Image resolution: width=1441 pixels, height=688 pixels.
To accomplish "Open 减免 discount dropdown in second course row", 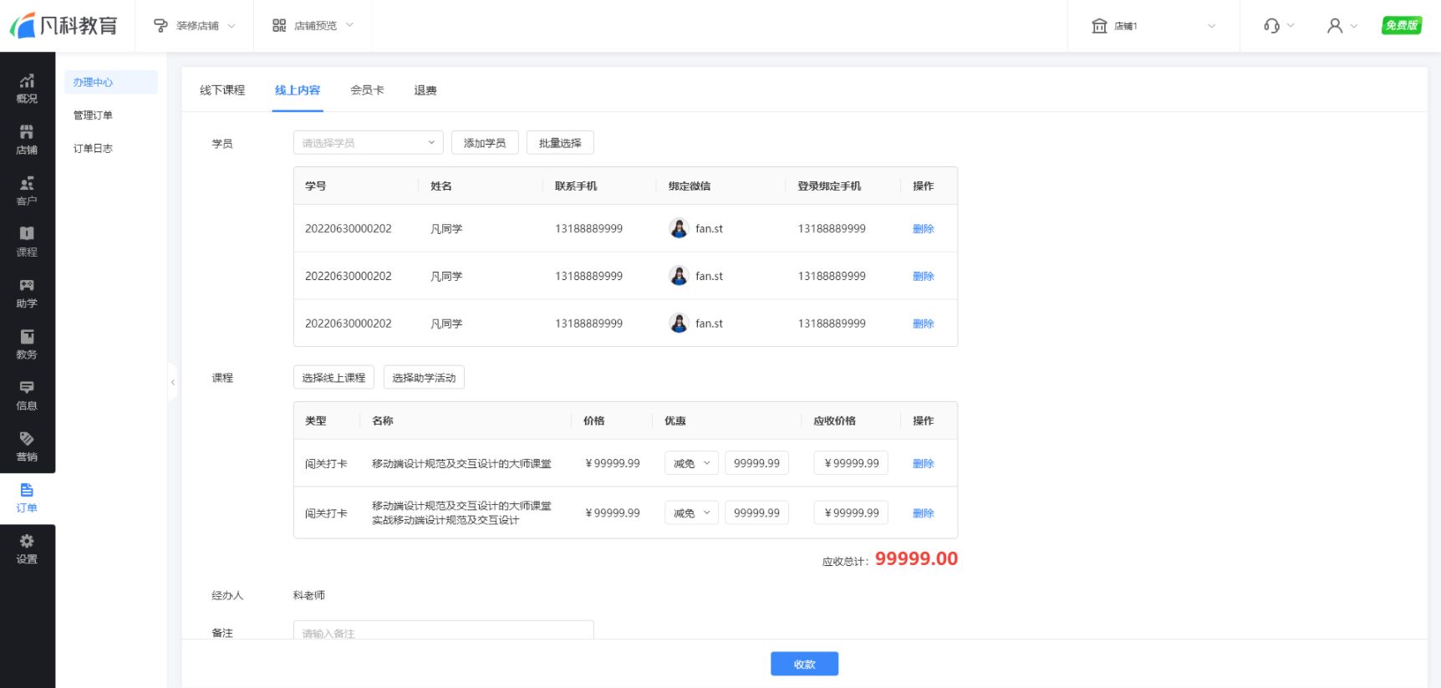I will click(691, 512).
